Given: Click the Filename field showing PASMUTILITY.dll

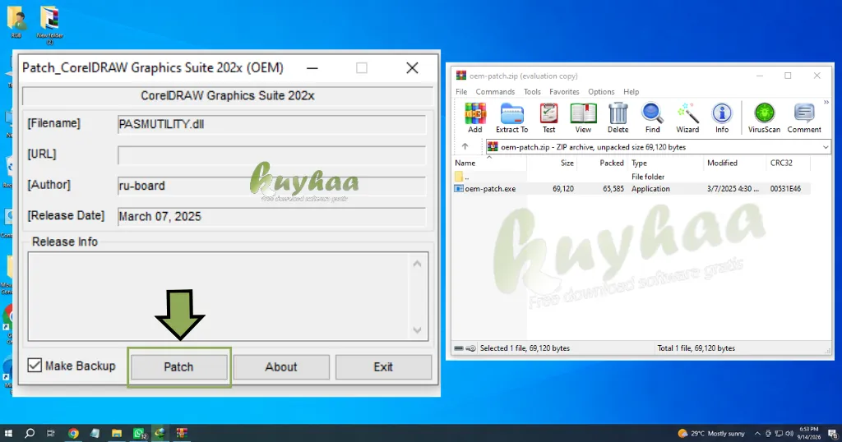Looking at the screenshot, I should 271,124.
